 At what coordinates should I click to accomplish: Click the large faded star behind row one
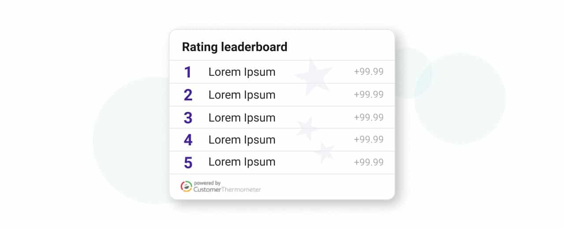(x=314, y=76)
